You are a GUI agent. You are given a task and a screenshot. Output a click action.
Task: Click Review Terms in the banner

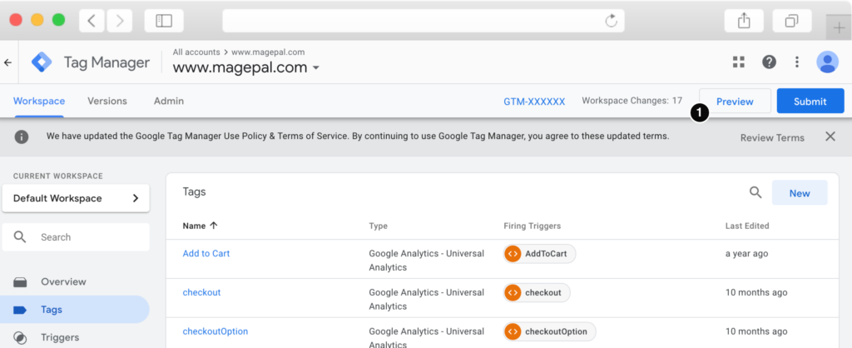772,137
